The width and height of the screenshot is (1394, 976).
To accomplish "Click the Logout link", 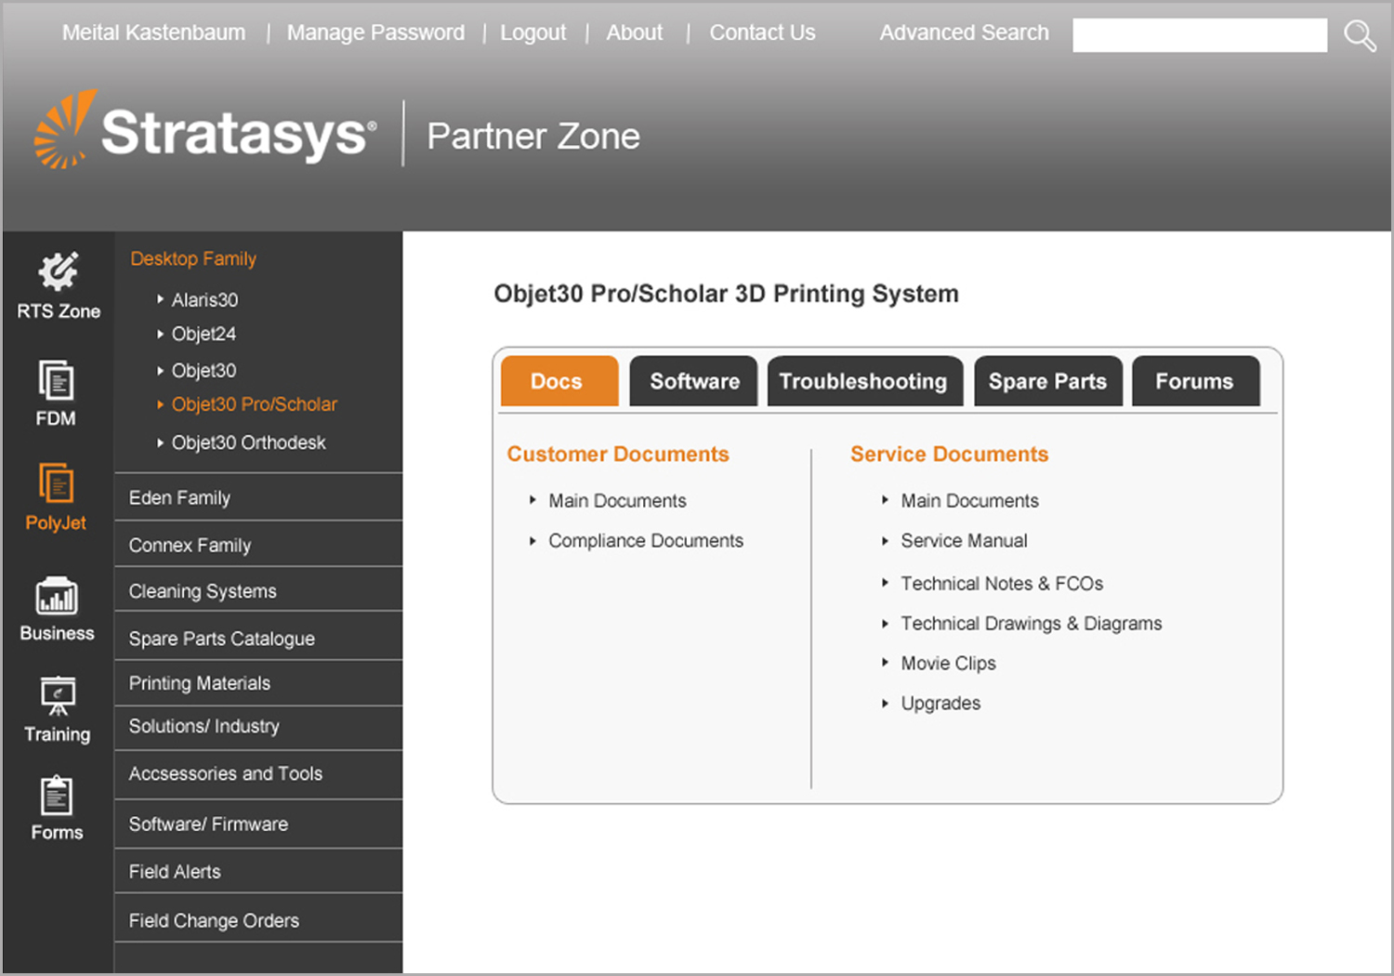I will pos(533,33).
